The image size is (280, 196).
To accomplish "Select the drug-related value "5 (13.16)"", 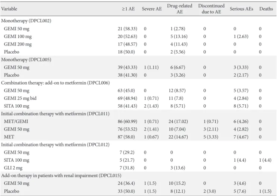I will click(x=179, y=37).
